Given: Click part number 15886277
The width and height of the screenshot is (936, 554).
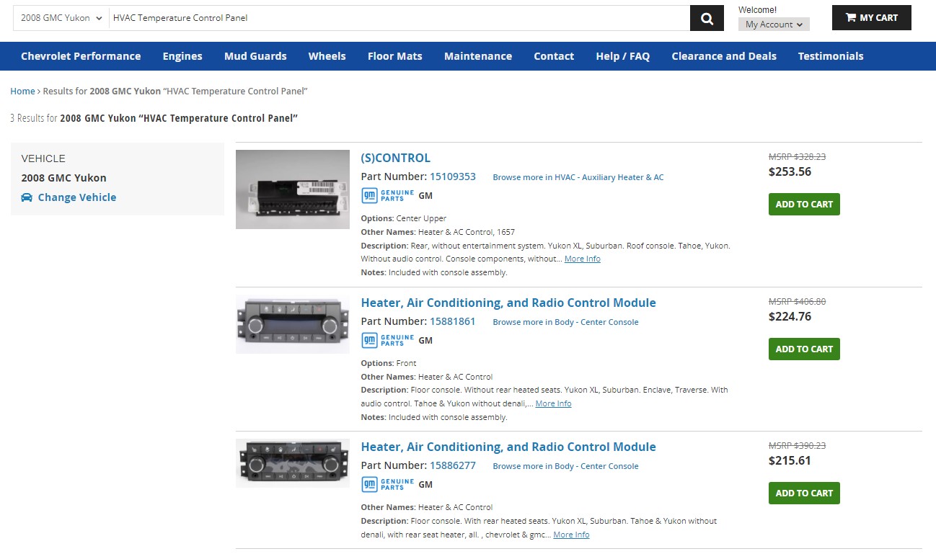Looking at the screenshot, I should click(x=453, y=465).
